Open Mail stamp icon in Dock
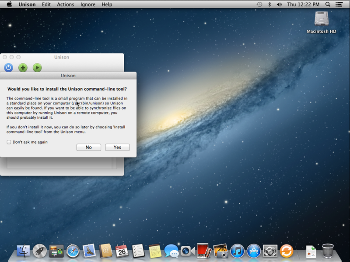The width and height of the screenshot is (350, 262). tap(89, 251)
